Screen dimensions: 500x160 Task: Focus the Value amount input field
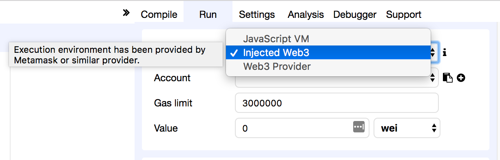(x=302, y=128)
